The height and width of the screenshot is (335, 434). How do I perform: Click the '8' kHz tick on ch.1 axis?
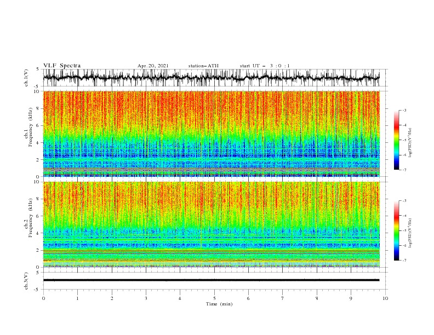(x=38, y=108)
